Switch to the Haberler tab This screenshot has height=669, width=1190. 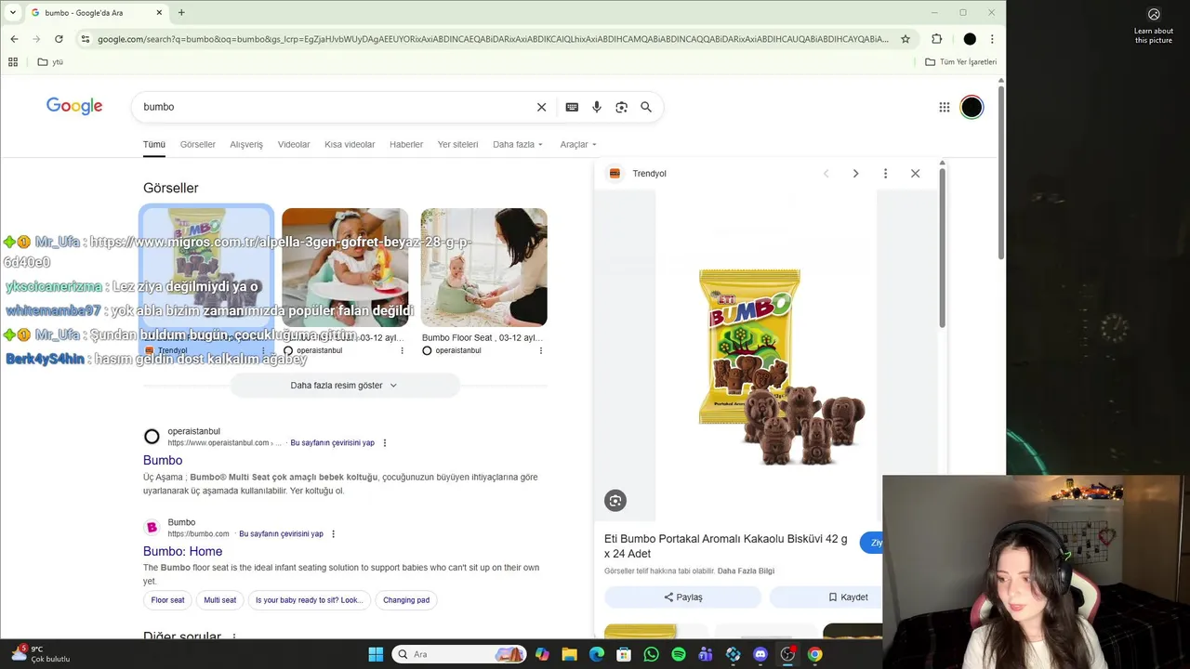pos(406,145)
